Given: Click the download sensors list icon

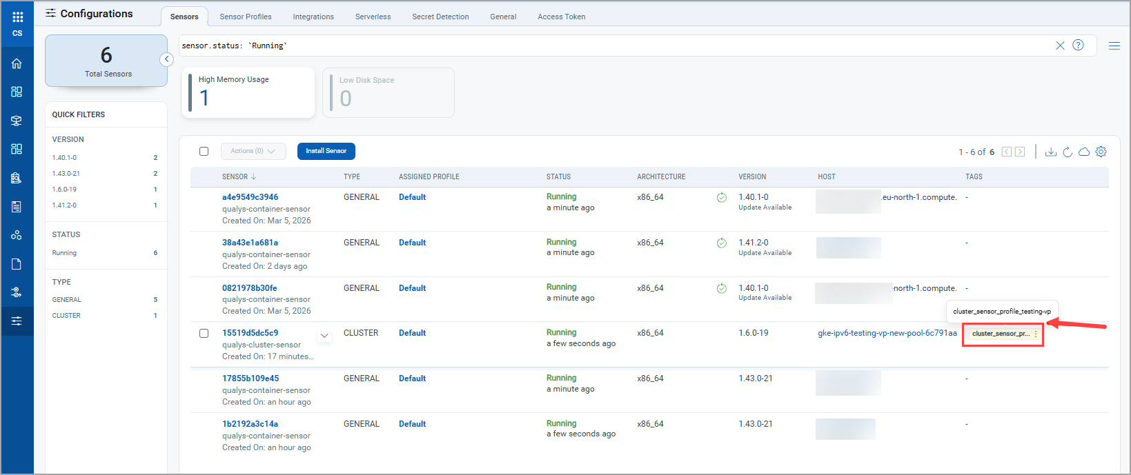Looking at the screenshot, I should (x=1050, y=152).
